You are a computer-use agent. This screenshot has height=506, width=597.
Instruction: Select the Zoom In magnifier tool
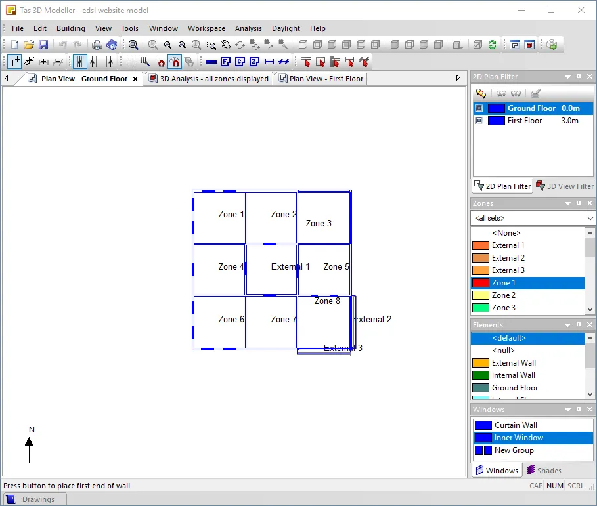[x=168, y=44]
